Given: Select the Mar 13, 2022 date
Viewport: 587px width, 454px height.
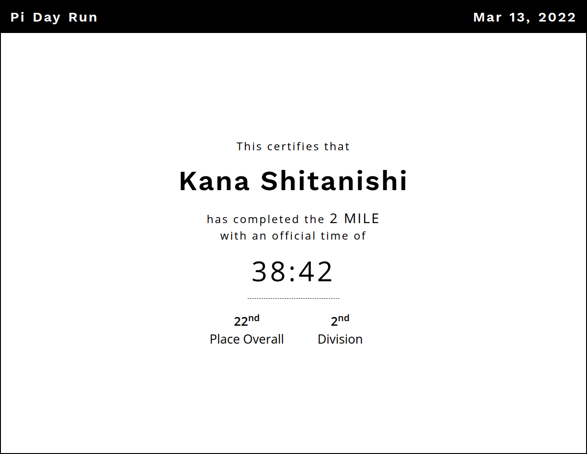Looking at the screenshot, I should [524, 17].
